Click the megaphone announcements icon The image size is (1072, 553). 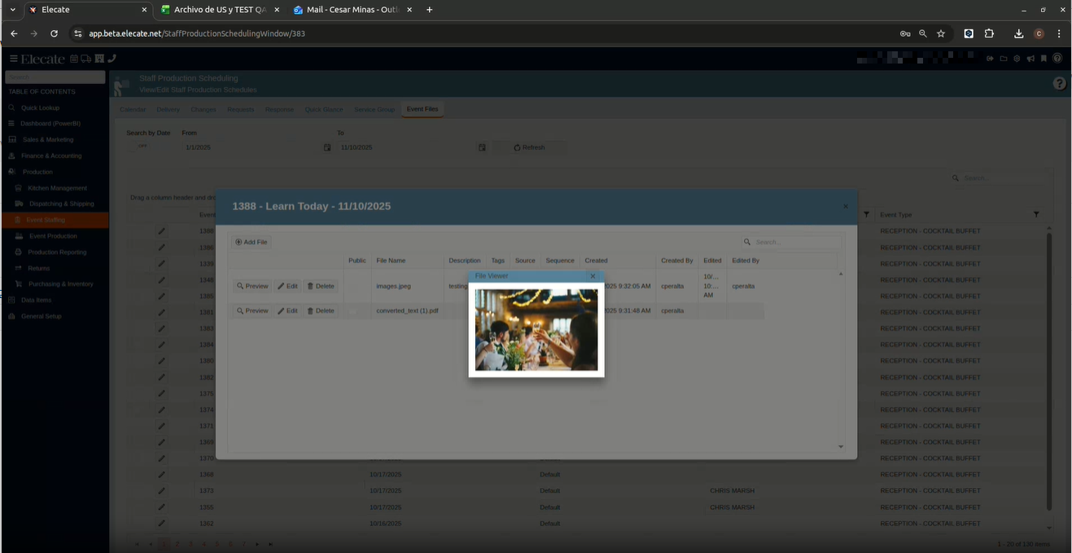(1030, 59)
